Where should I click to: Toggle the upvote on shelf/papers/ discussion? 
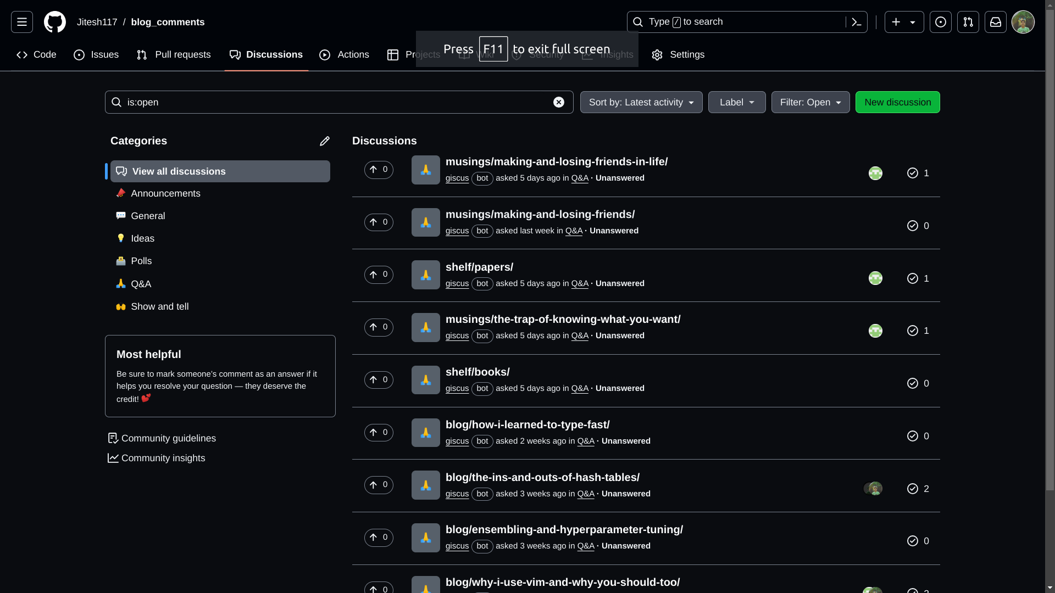(378, 275)
